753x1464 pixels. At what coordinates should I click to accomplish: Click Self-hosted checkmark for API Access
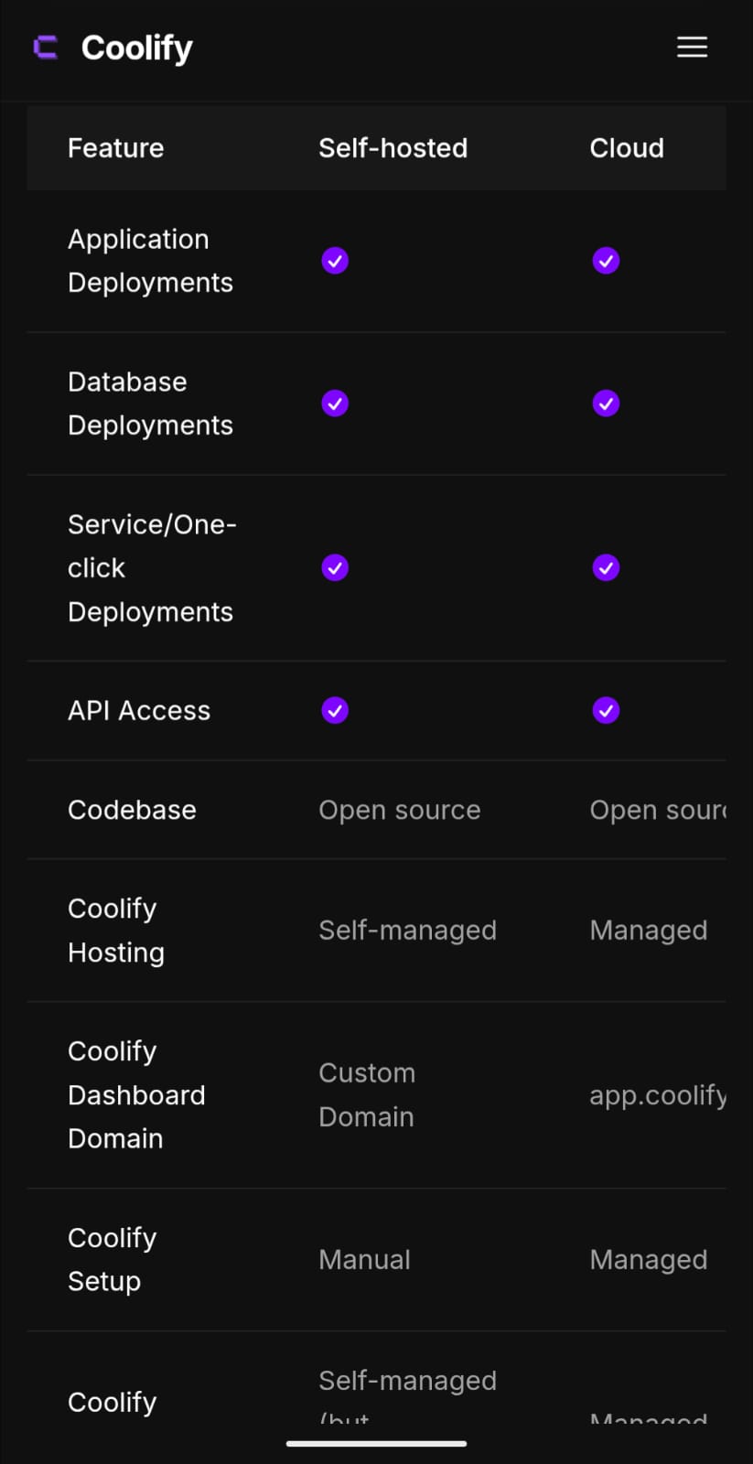[335, 711]
